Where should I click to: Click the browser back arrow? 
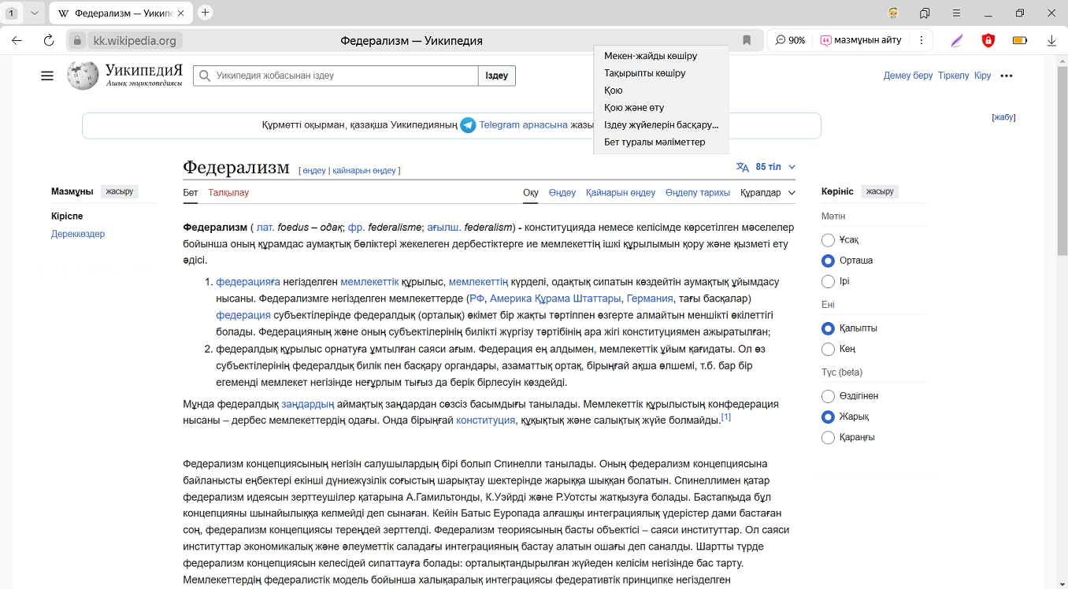[17, 40]
